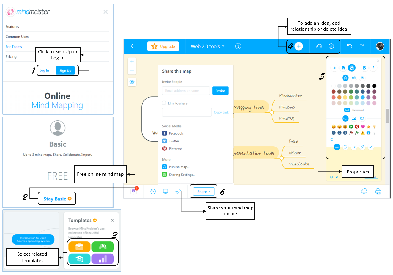Open the image attachment tab

click(x=354, y=118)
